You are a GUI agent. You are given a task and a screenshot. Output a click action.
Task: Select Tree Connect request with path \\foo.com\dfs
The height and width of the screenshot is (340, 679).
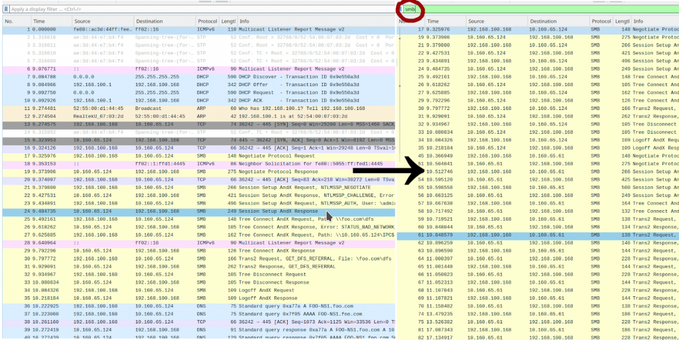coord(199,219)
